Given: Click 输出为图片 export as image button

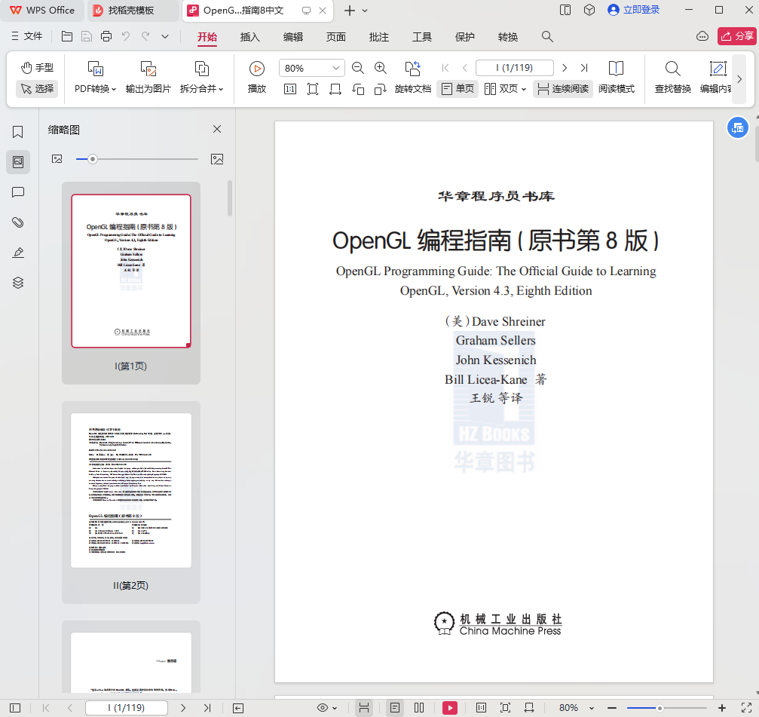Looking at the screenshot, I should tap(148, 78).
